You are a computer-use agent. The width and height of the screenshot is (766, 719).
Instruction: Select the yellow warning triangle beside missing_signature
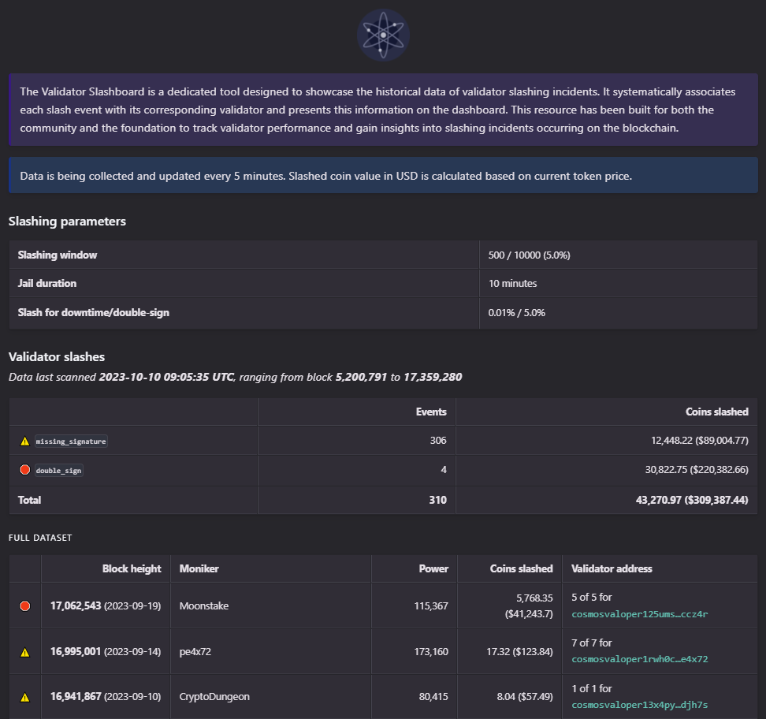click(x=23, y=440)
